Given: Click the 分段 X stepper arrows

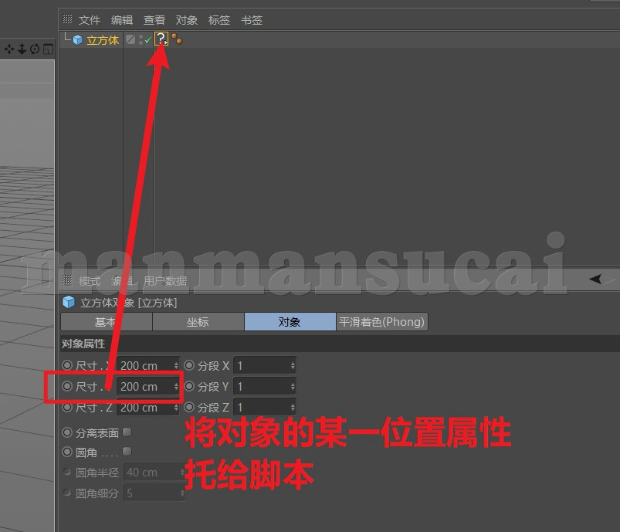Looking at the screenshot, I should 293,365.
